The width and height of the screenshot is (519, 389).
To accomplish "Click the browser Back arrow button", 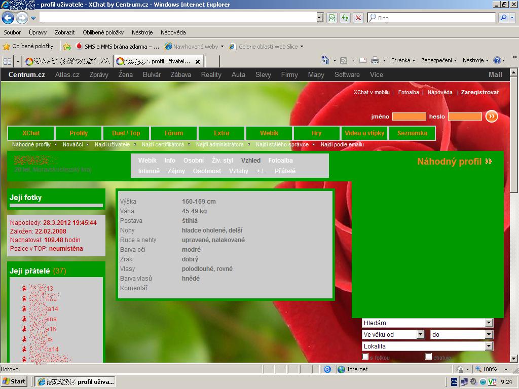I will pyautogui.click(x=8, y=18).
